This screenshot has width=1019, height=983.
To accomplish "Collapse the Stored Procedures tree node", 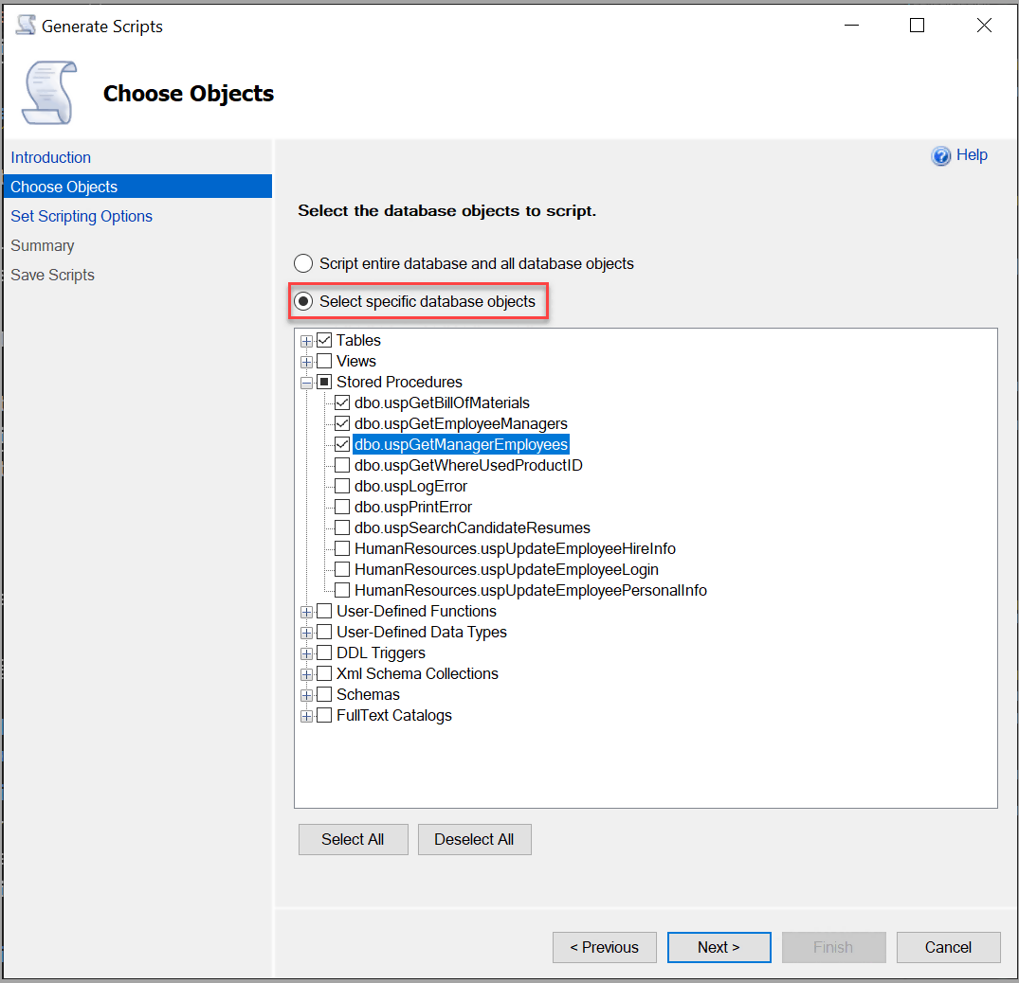I will (306, 382).
